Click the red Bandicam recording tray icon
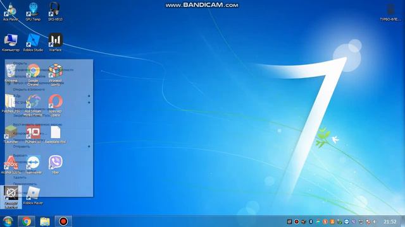Image resolution: width=405 pixels, height=227 pixels. (297, 221)
